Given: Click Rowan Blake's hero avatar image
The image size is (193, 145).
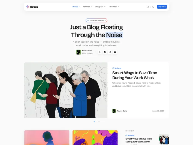Looking at the screenshot, I should pos(79,52).
